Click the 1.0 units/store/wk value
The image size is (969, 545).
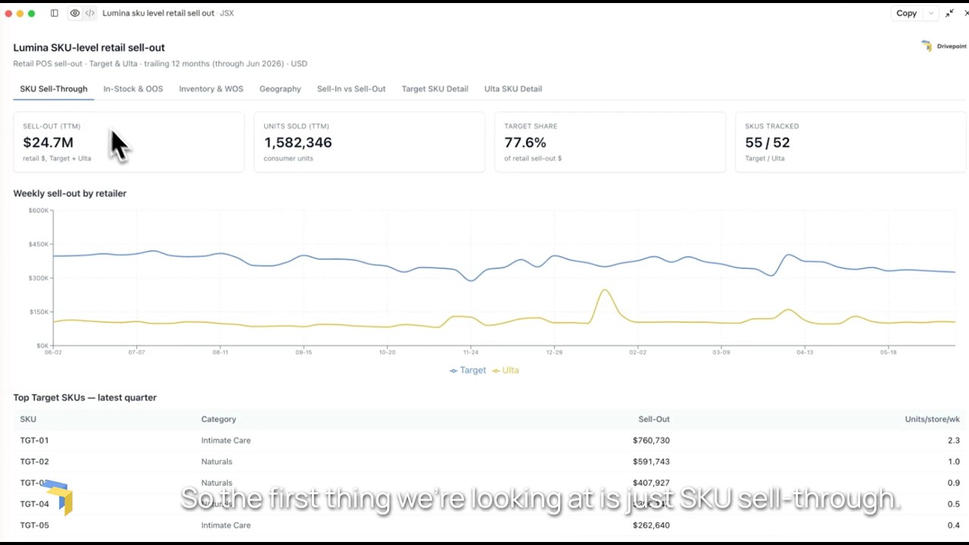[953, 461]
